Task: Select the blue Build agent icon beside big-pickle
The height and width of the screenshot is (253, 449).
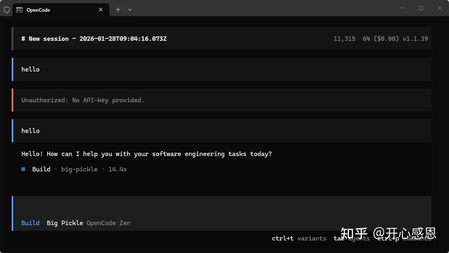Action: click(x=23, y=169)
